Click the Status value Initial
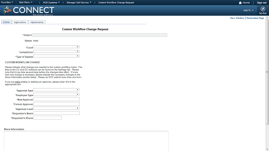Image resolution: width=269 pixels, height=151 pixels. coord(36,41)
